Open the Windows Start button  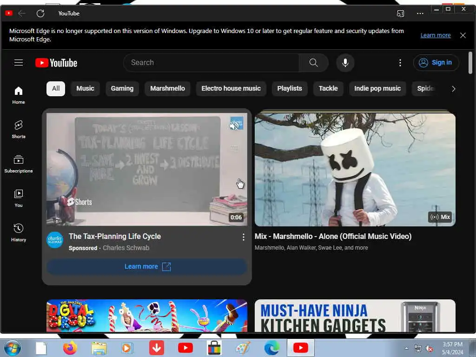(x=13, y=348)
